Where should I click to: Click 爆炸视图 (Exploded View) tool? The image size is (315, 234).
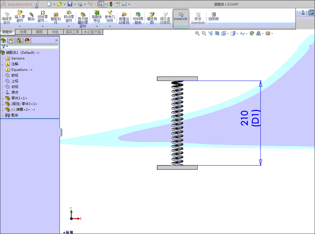tap(152, 18)
